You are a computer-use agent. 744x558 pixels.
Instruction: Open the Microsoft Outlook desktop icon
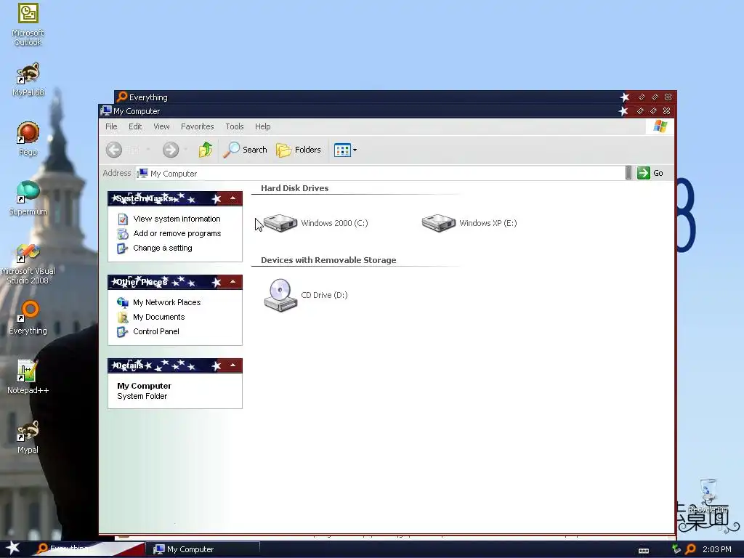[x=28, y=24]
